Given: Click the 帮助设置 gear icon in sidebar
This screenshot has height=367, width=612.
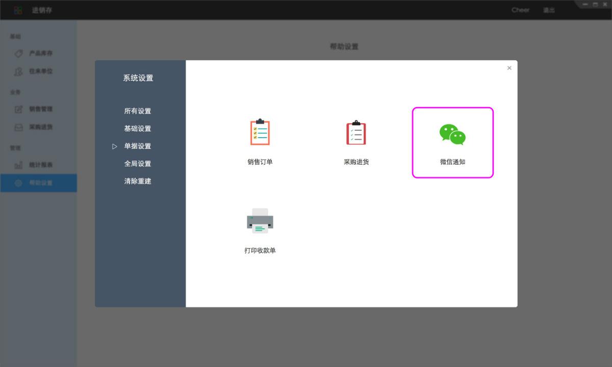Looking at the screenshot, I should [x=19, y=183].
